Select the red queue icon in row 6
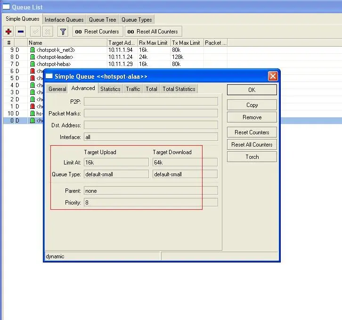Image resolution: width=342 pixels, height=320 pixels. (33, 71)
